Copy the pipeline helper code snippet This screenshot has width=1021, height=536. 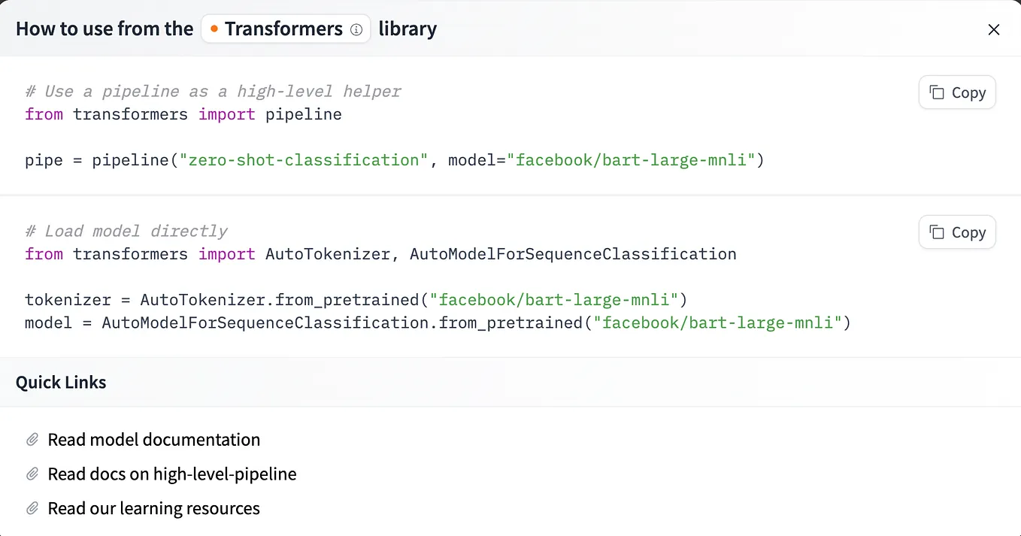[956, 92]
